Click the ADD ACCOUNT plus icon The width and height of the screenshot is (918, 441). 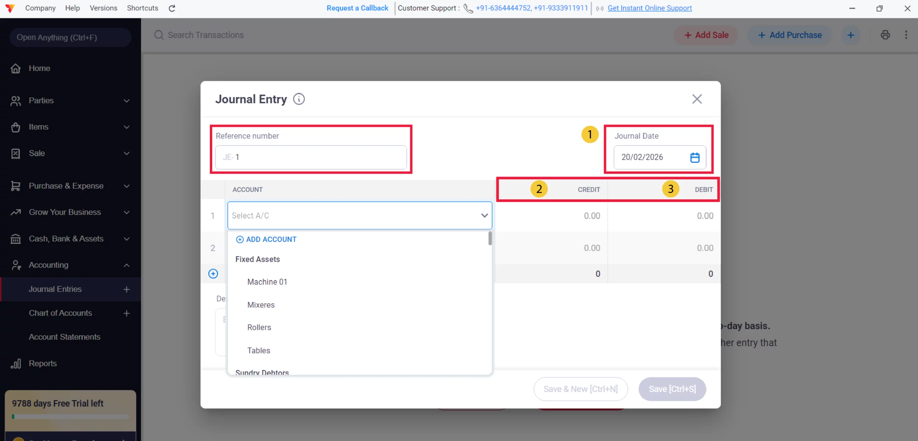[x=240, y=239]
